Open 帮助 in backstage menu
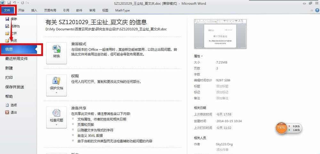Image resolution: width=320 pixels, height=154 pixels. [9, 96]
